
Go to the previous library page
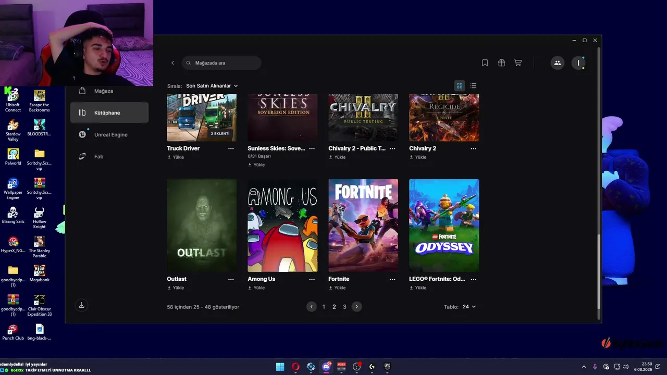(312, 307)
